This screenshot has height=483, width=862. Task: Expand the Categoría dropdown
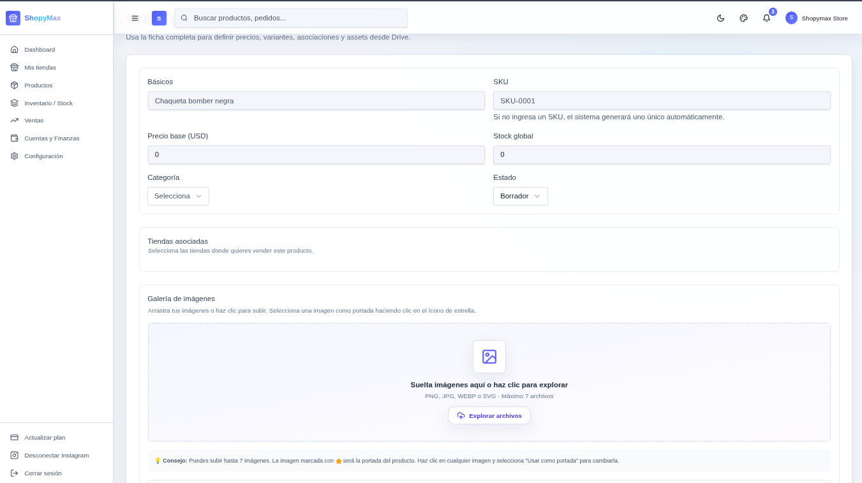tap(178, 196)
